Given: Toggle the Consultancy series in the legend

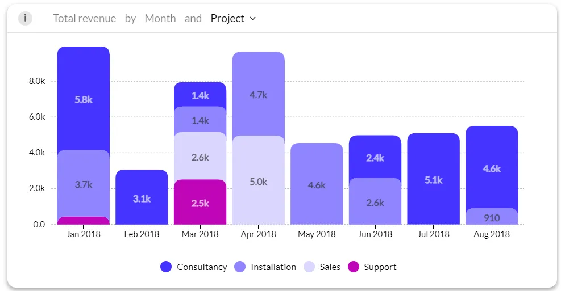Looking at the screenshot, I should click(x=194, y=267).
